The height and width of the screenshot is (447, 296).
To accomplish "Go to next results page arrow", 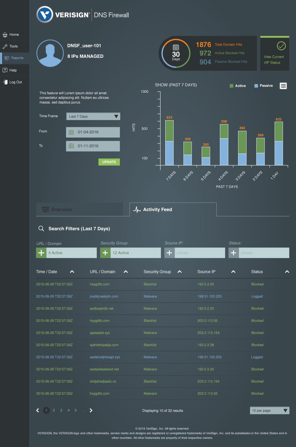I will click(x=91, y=410).
